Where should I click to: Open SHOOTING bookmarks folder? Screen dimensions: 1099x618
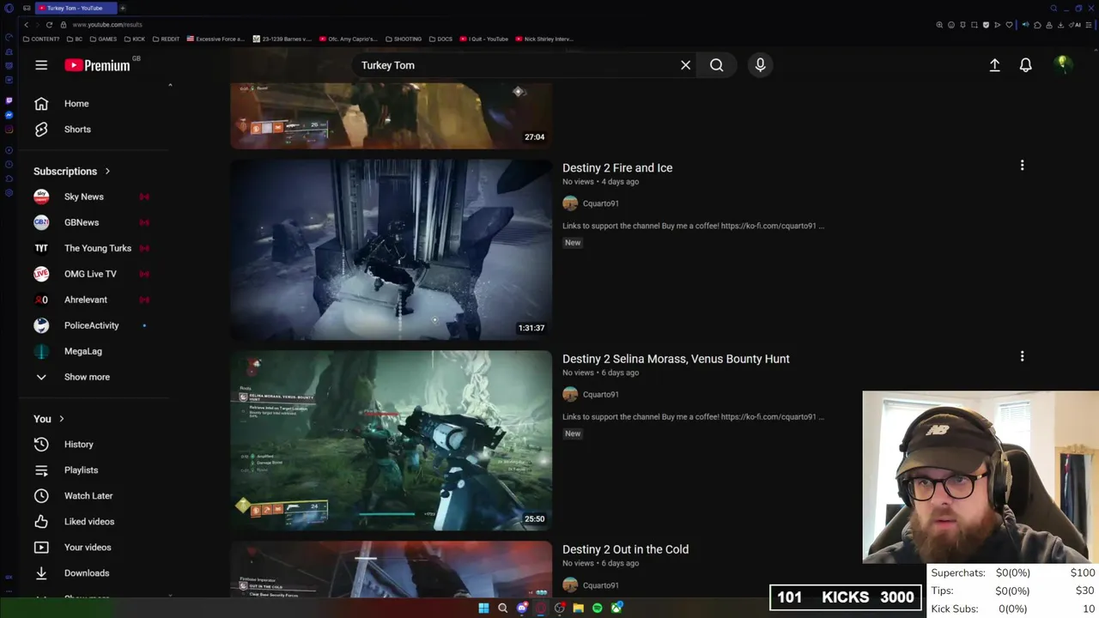[404, 39]
